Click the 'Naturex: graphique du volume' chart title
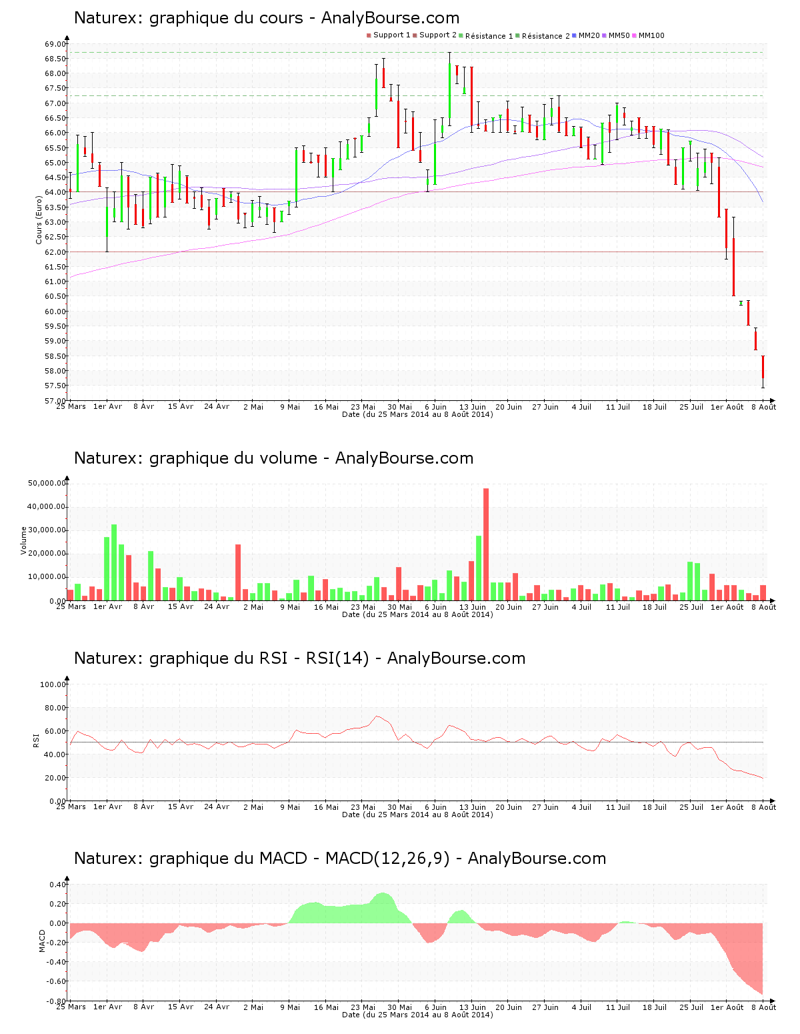This screenshot has width=800, height=1034. pyautogui.click(x=273, y=458)
